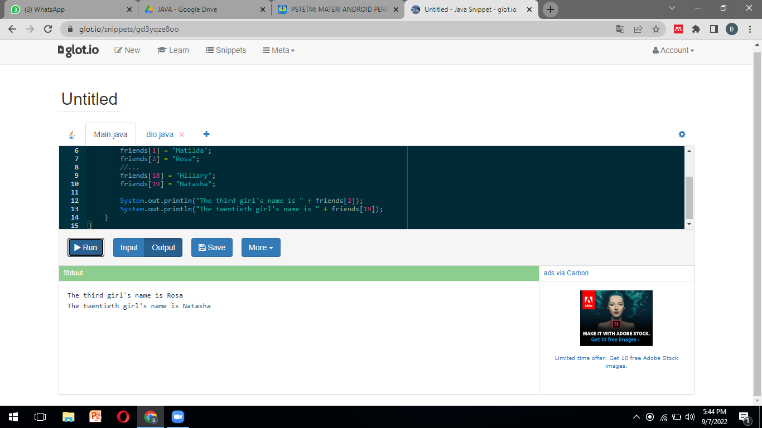Click the glot.io logo
This screenshot has width=762, height=428.
pos(79,50)
